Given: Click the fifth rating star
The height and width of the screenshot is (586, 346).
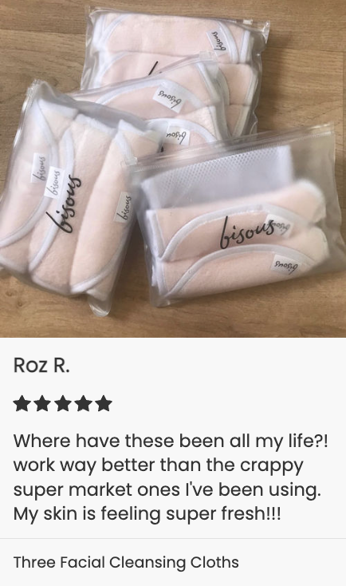Looking at the screenshot, I should click(104, 404).
